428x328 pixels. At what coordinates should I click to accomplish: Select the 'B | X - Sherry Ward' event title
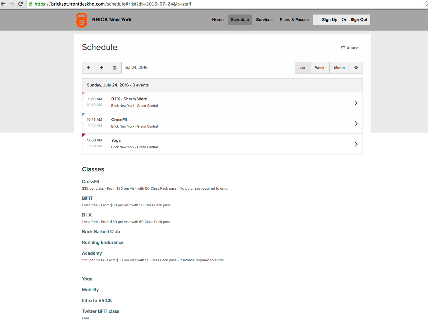tap(129, 99)
